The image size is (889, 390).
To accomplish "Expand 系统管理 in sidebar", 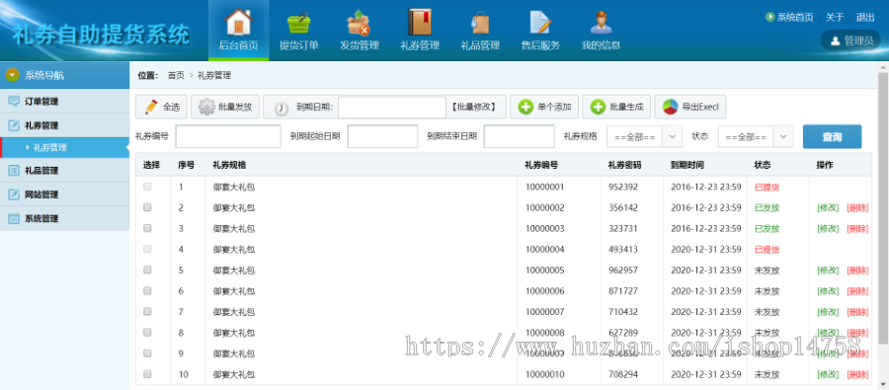I will pos(64,218).
